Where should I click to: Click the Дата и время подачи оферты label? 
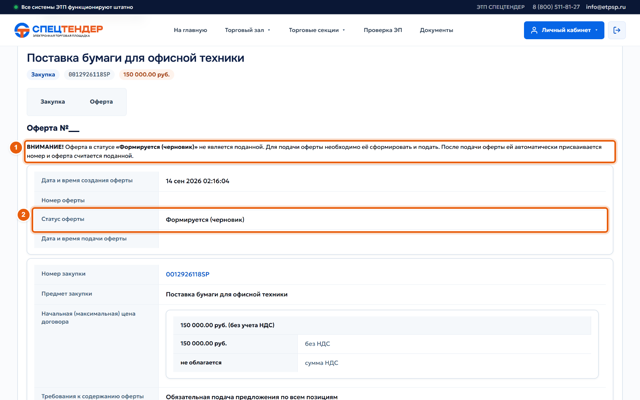(84, 239)
